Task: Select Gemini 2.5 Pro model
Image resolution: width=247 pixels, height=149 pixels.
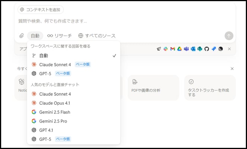Action: (x=74, y=121)
